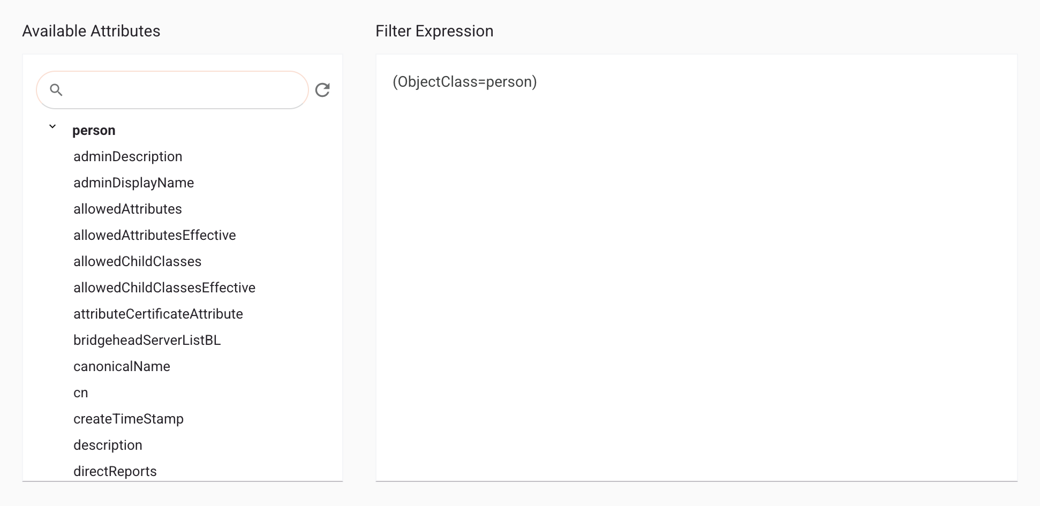The image size is (1040, 506).
Task: Select the canonicalName attribute
Action: [x=122, y=366]
